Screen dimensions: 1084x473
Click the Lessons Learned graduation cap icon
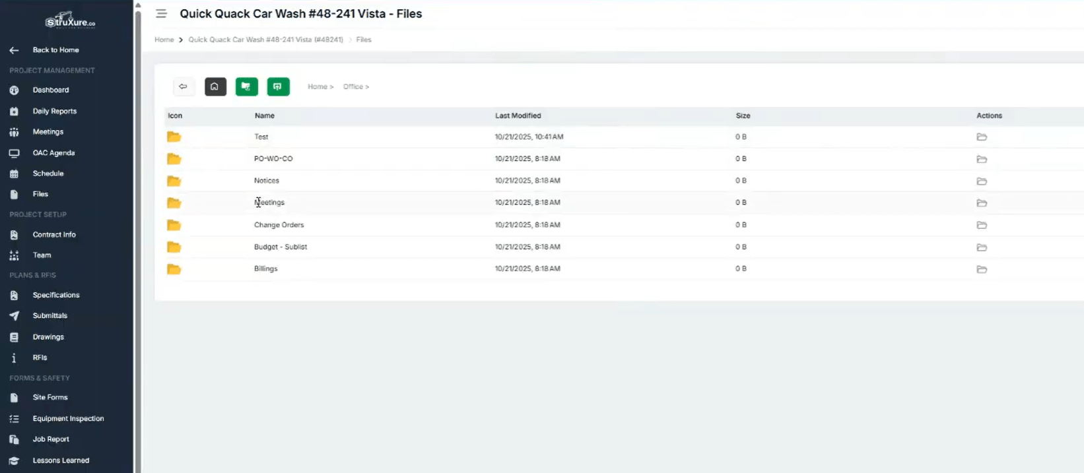(14, 460)
